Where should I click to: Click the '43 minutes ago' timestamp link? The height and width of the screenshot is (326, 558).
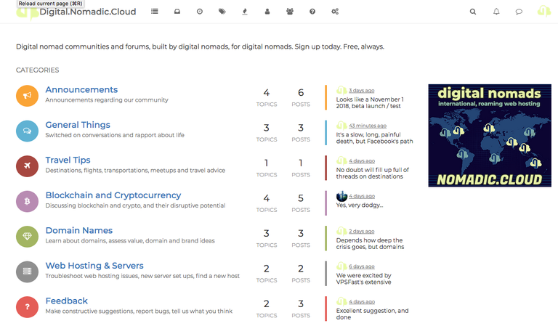click(x=368, y=126)
